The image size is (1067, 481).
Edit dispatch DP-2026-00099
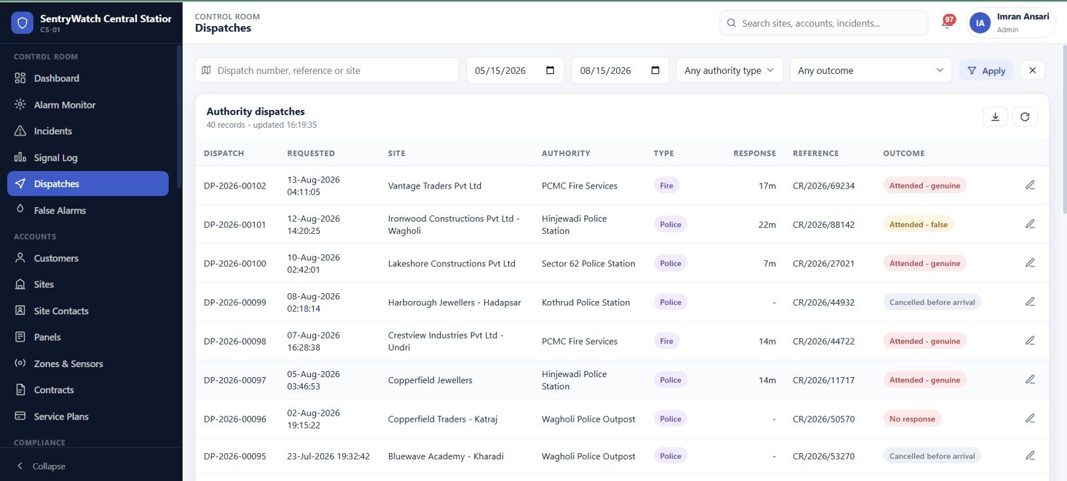pos(1030,302)
